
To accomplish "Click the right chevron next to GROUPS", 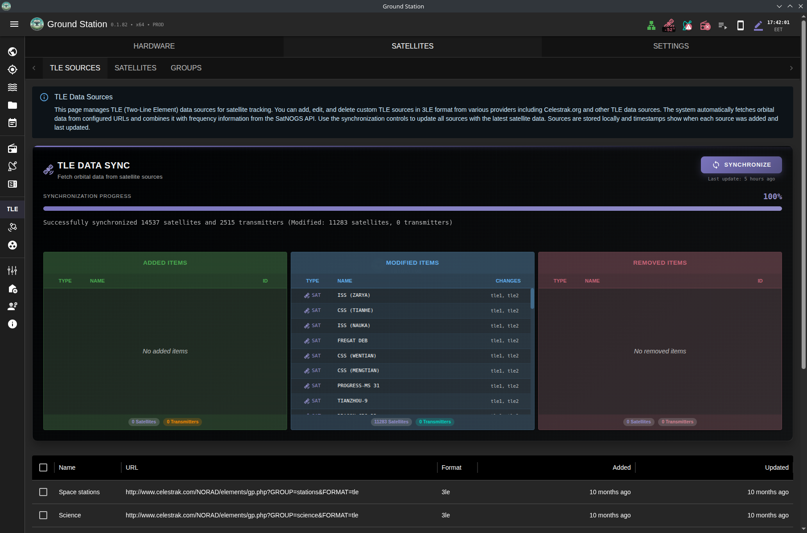I will tap(791, 68).
